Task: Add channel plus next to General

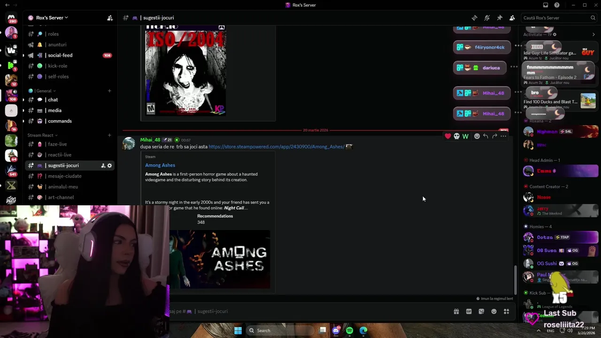Action: (109, 91)
